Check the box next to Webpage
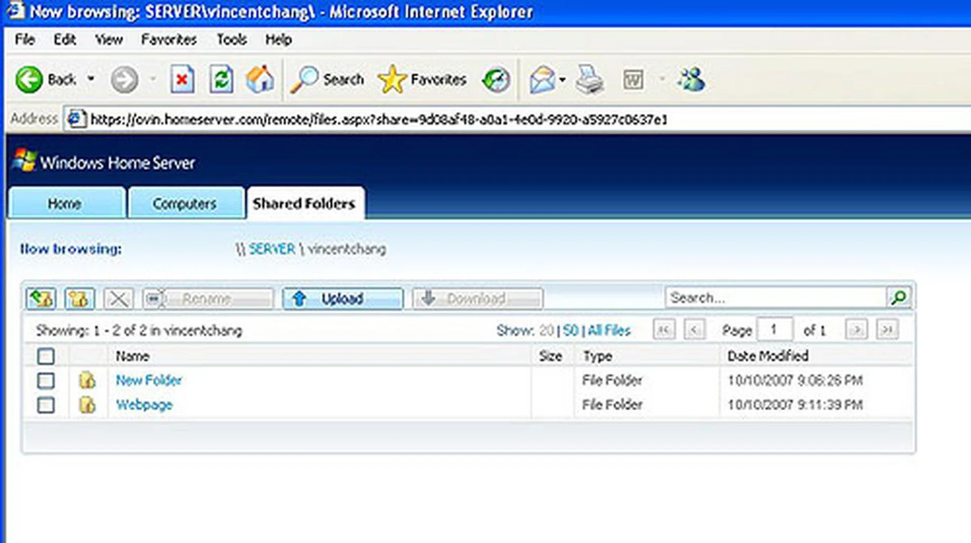The width and height of the screenshot is (971, 543). (x=46, y=405)
